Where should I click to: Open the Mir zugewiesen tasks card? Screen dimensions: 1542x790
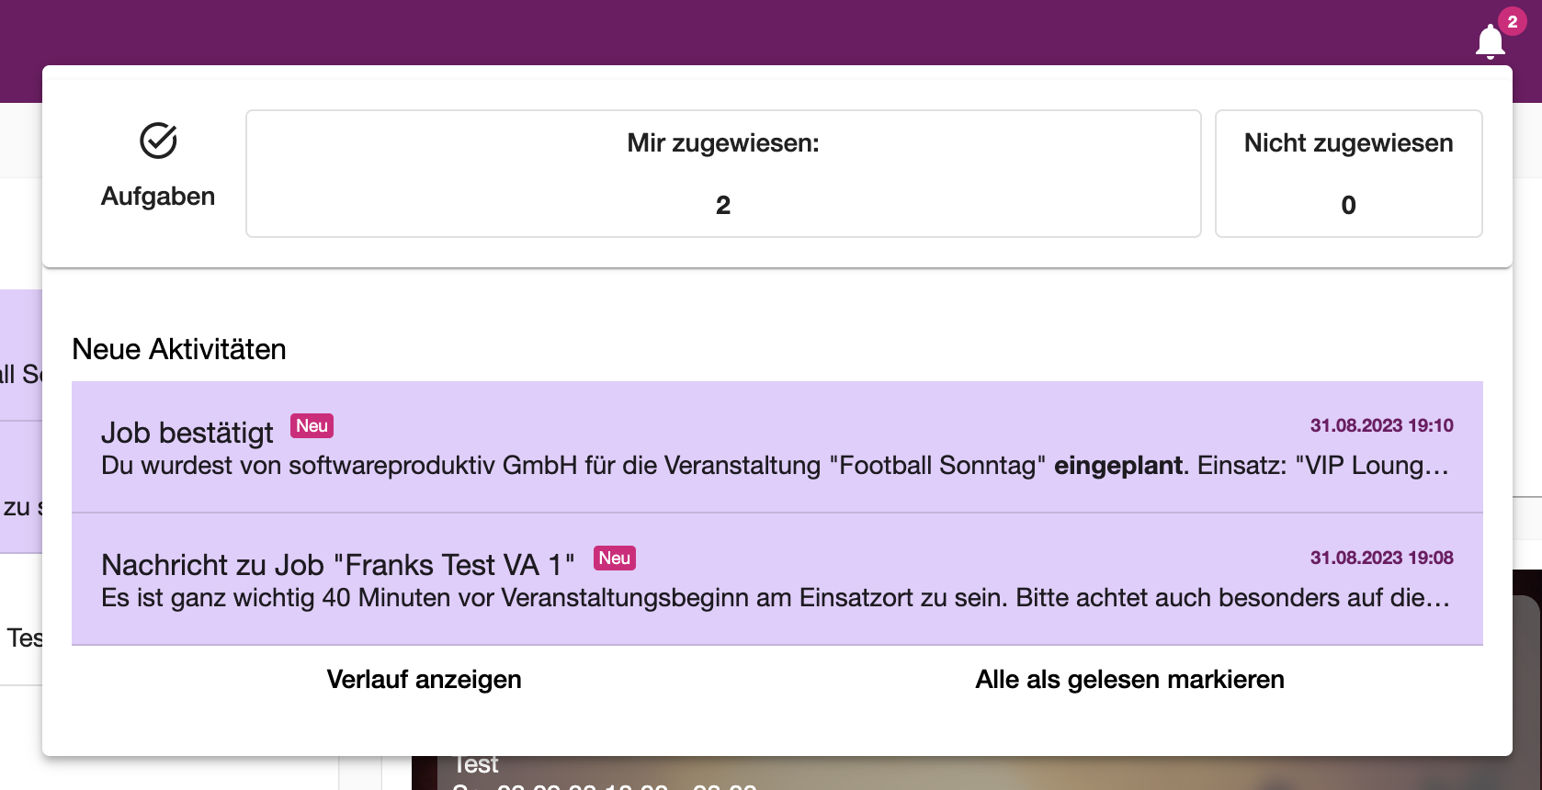point(723,174)
